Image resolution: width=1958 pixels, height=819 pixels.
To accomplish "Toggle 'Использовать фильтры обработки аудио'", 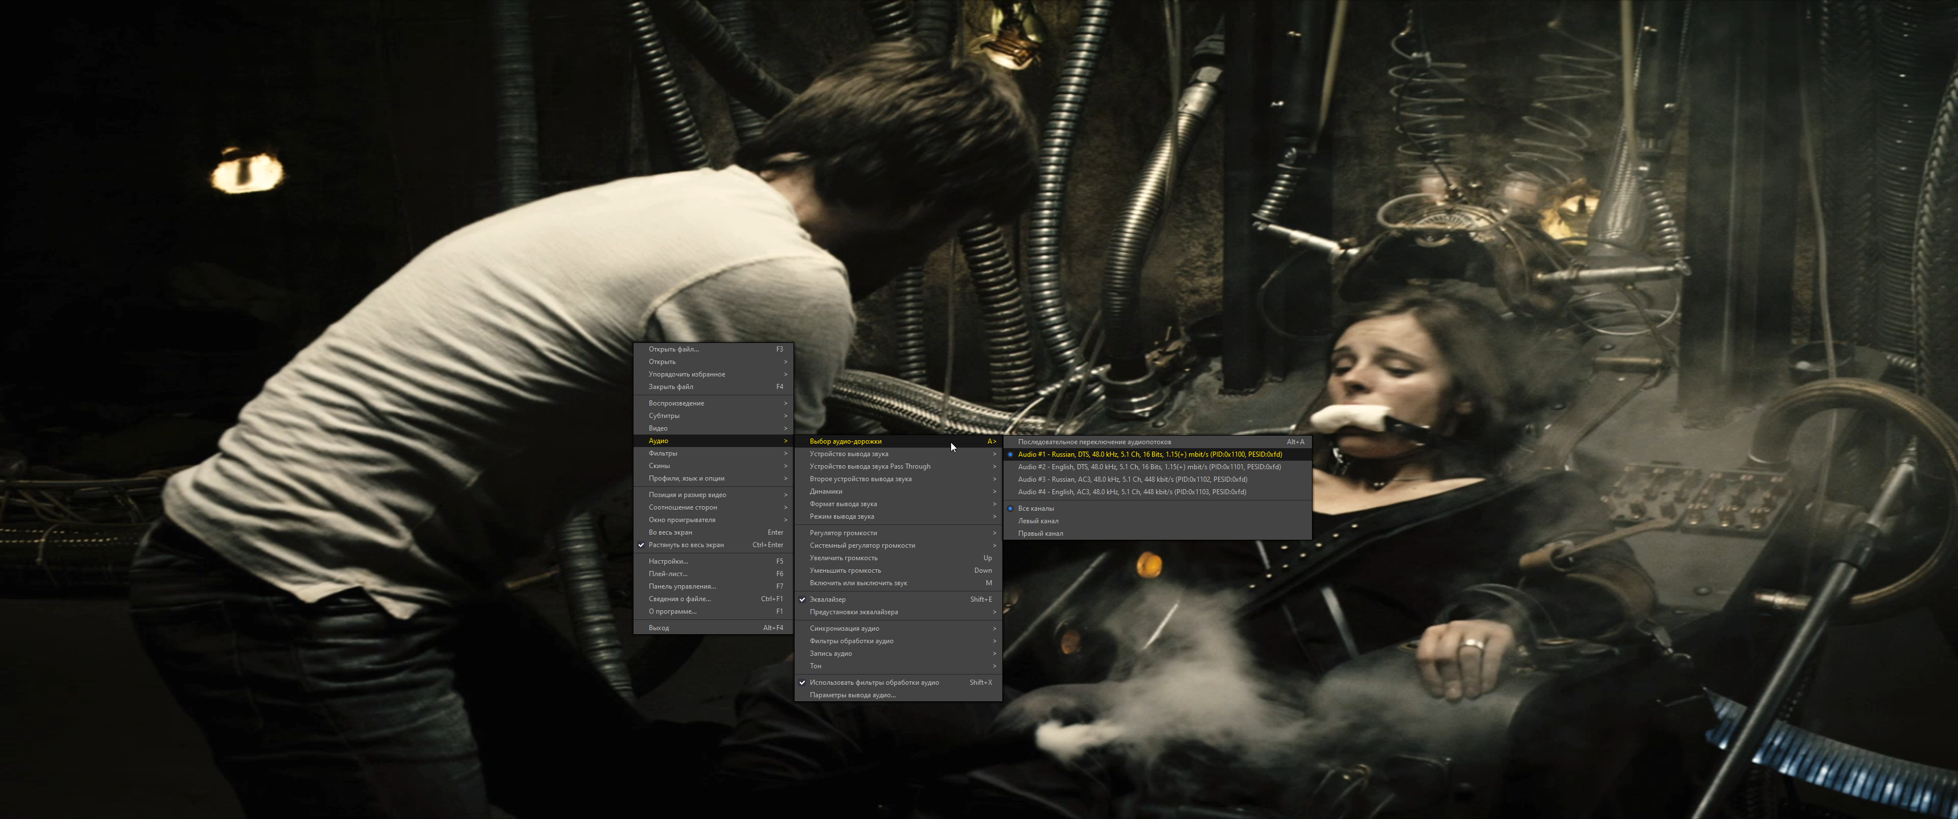I will click(898, 682).
